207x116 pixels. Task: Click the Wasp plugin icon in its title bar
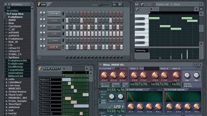(100, 65)
